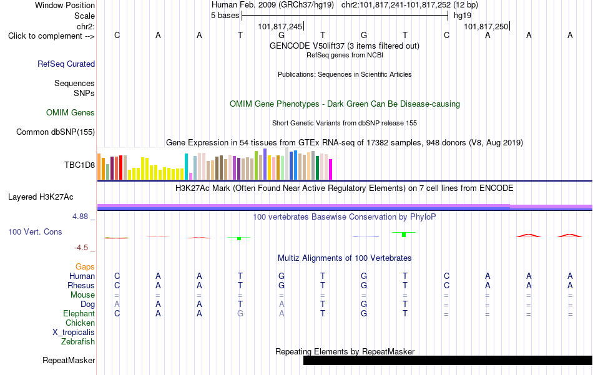593x375 pixels.
Task: Select the Elephant alignment row label
Action: click(79, 313)
